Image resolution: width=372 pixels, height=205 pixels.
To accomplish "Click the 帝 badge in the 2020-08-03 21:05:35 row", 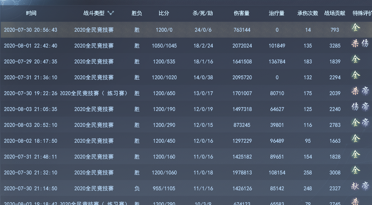I will [x=365, y=107].
